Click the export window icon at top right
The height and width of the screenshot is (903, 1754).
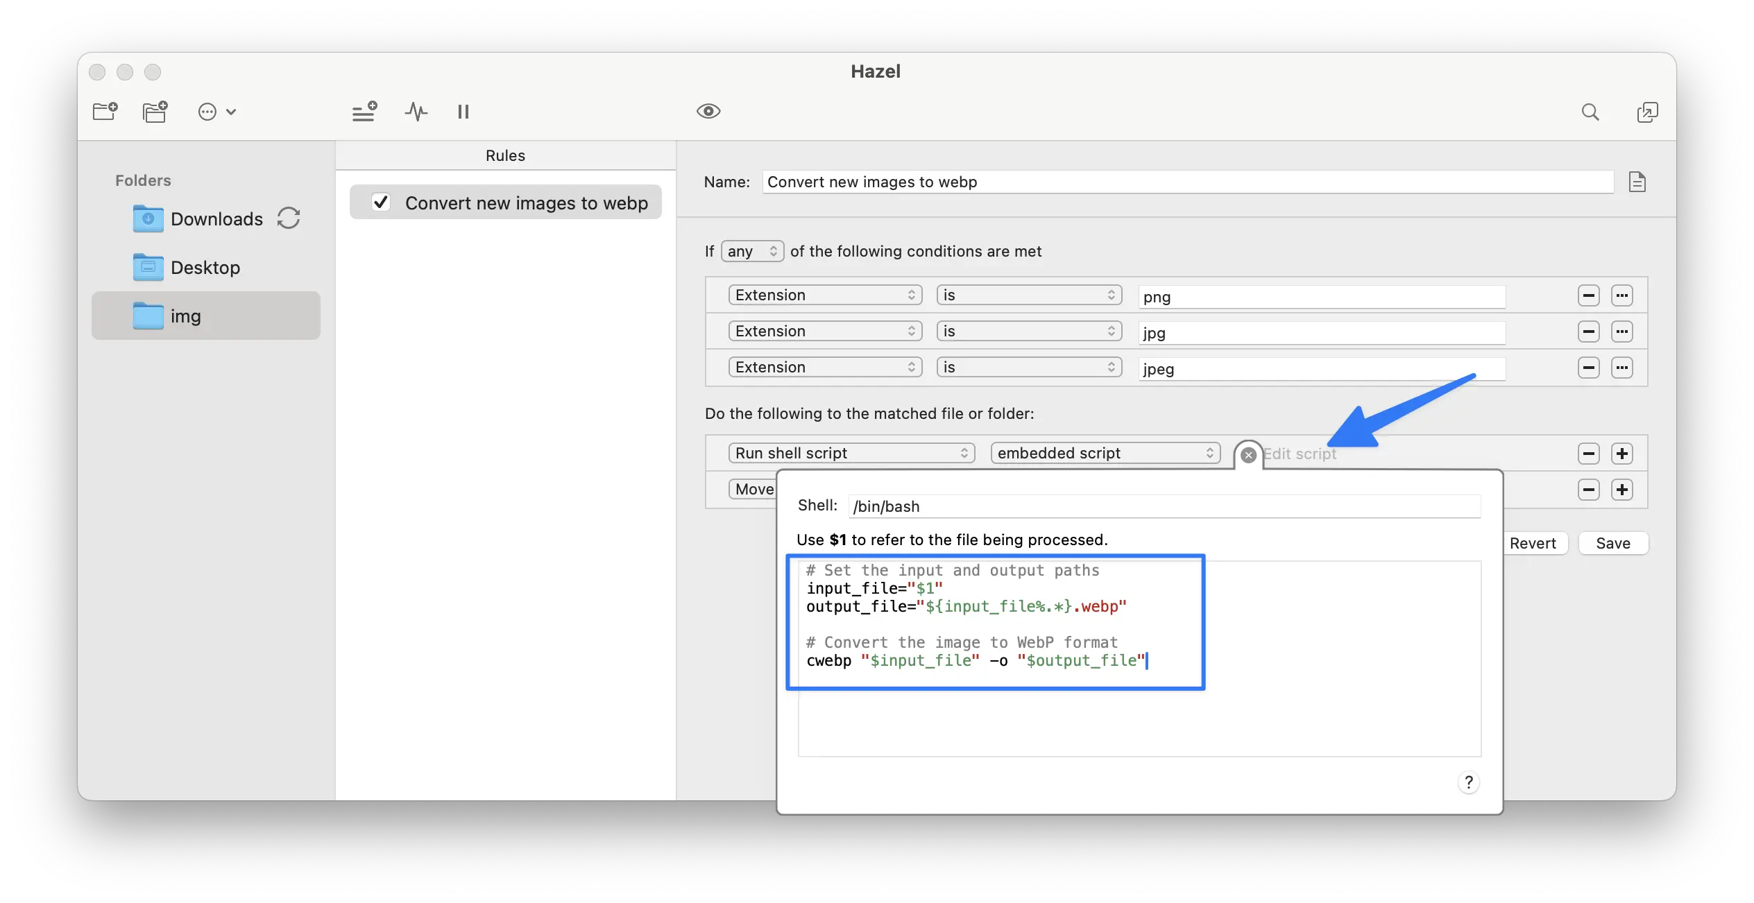(1647, 112)
